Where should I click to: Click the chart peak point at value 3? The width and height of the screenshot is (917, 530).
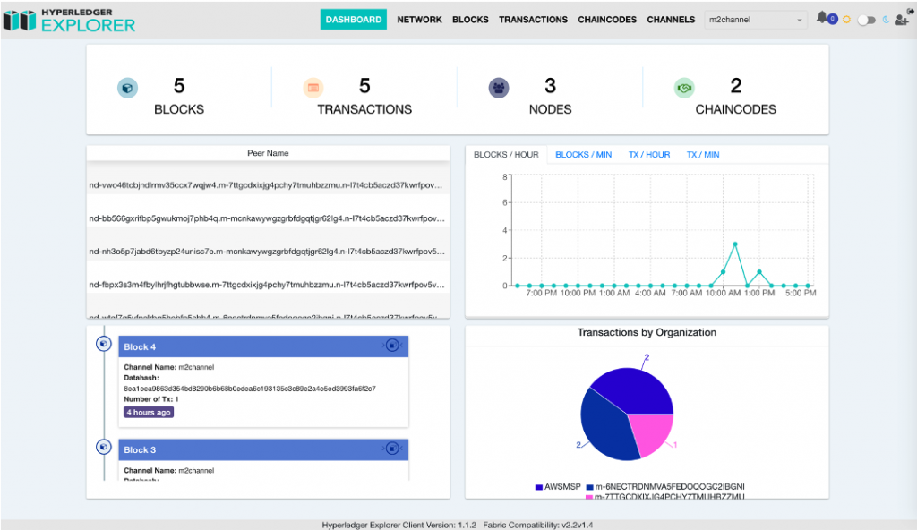[735, 244]
